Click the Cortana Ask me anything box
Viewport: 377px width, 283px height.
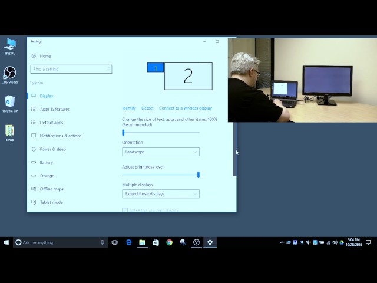click(60, 242)
